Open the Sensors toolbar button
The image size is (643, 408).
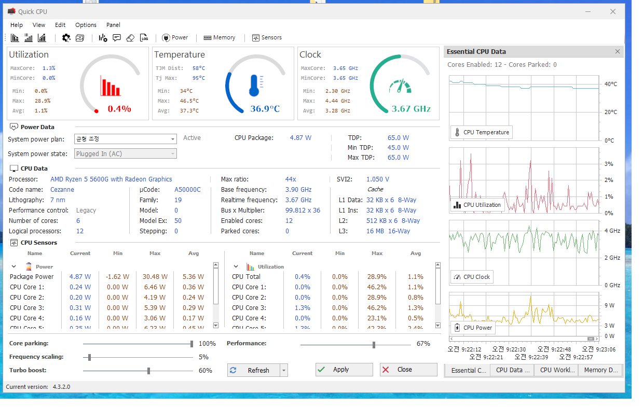coord(267,38)
